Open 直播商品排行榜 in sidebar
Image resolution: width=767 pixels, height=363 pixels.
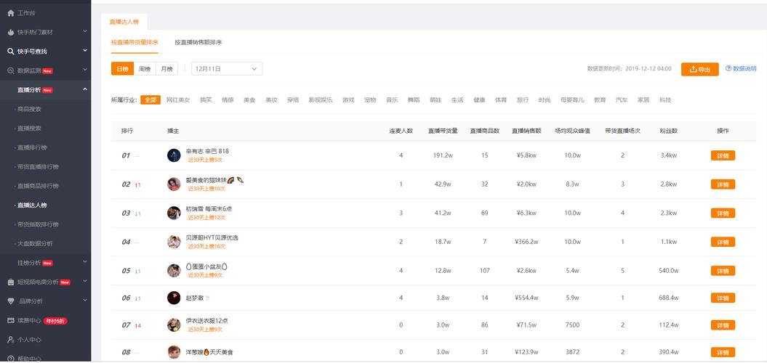[x=38, y=186]
